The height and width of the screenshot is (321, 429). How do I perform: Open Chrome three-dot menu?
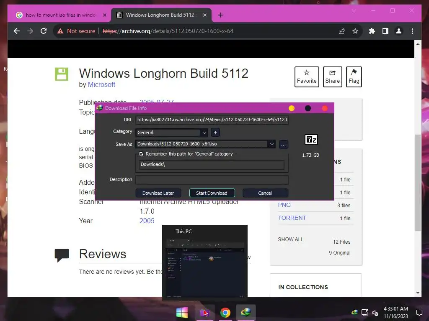(412, 31)
